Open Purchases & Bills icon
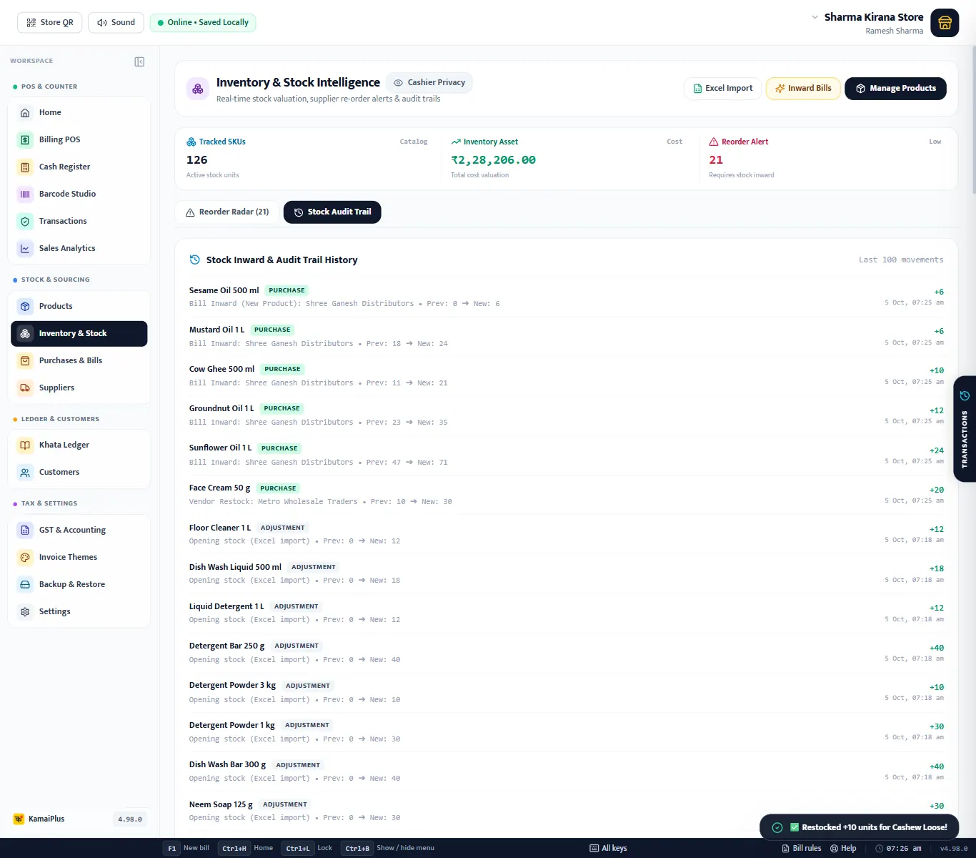976x858 pixels. coord(25,360)
